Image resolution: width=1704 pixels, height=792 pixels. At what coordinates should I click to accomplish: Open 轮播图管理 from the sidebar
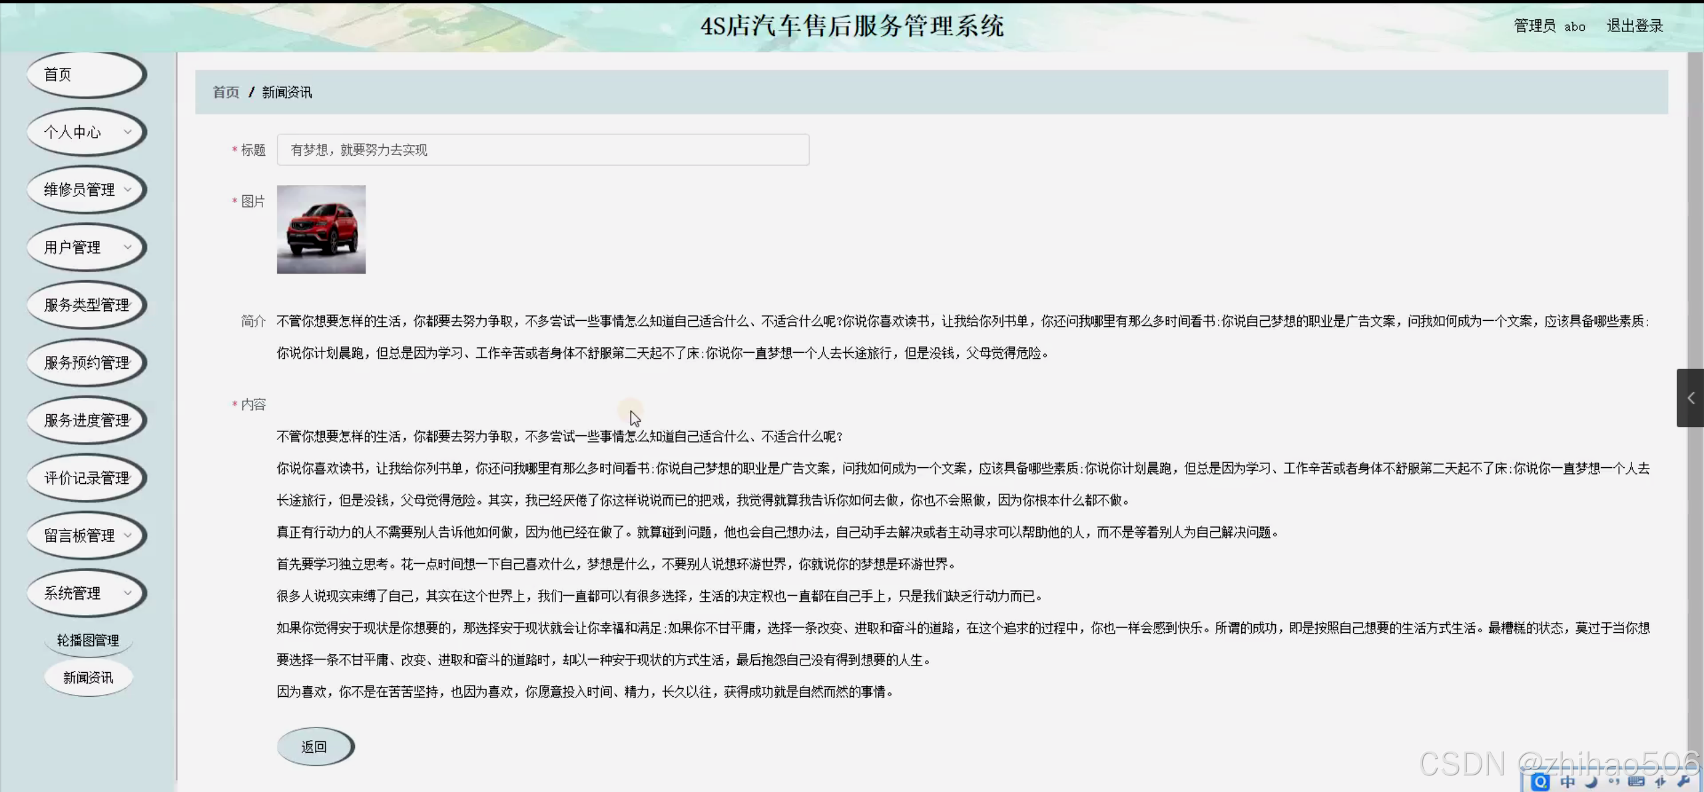[88, 639]
